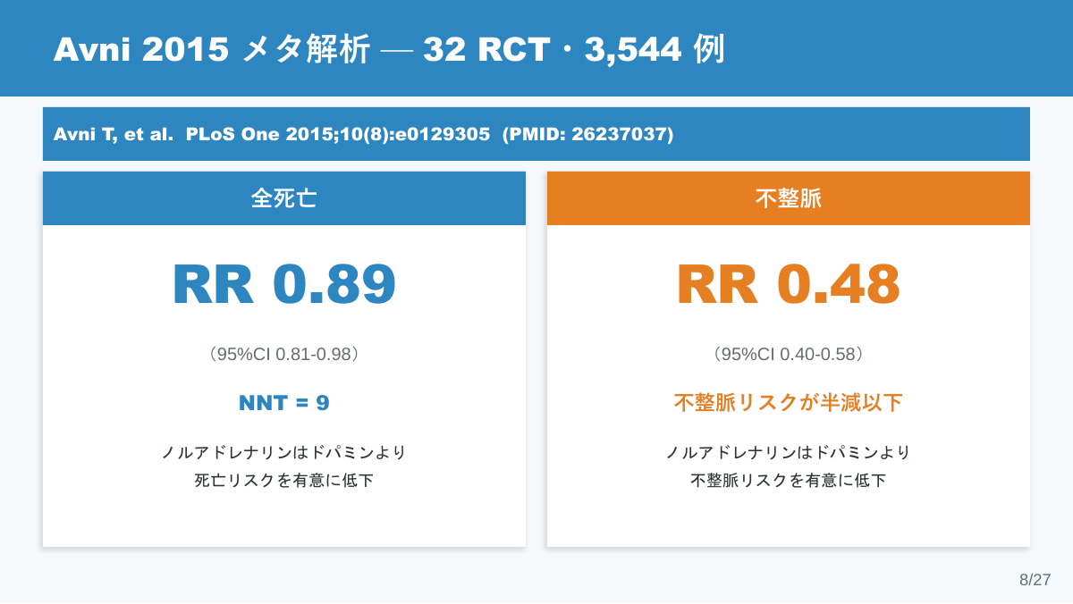Click ノルアドレナリンはドパミンより line in right card

click(x=789, y=452)
